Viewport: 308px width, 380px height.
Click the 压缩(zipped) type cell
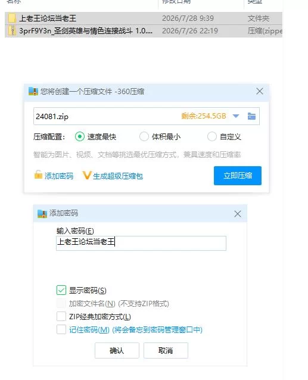pyautogui.click(x=265, y=31)
